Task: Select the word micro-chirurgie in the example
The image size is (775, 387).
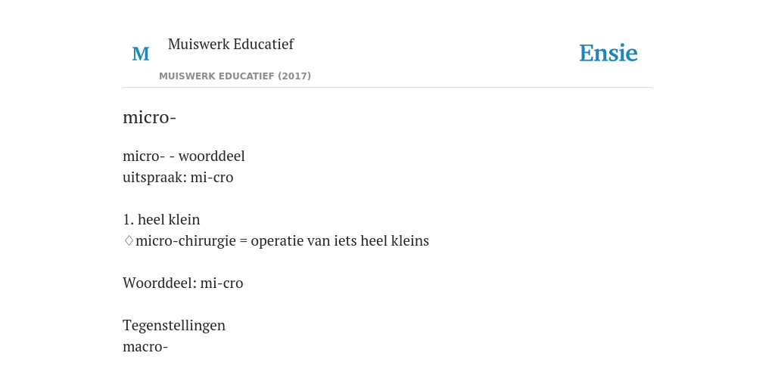Action: pyautogui.click(x=185, y=241)
